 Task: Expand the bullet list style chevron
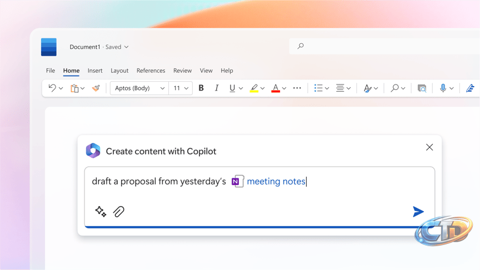[327, 88]
